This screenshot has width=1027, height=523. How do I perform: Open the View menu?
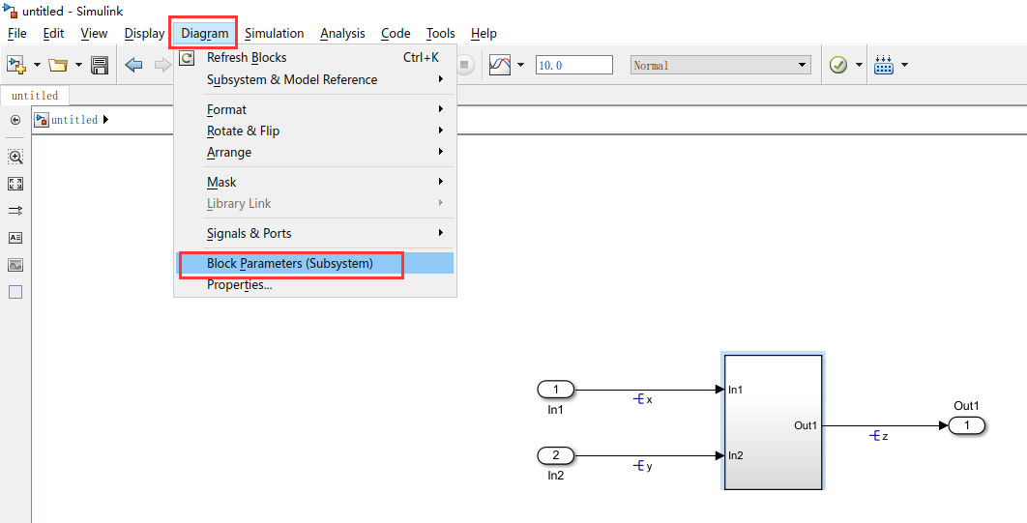click(x=95, y=34)
